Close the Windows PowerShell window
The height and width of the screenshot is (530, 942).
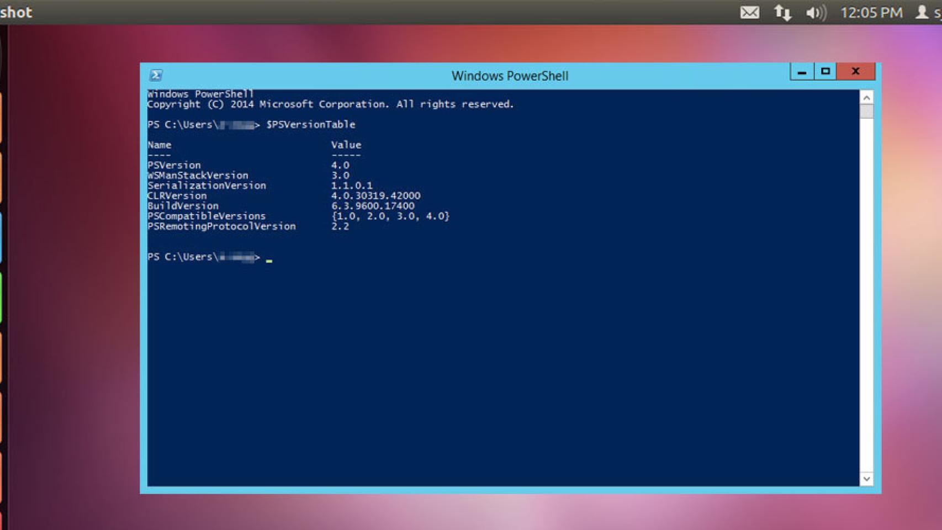click(855, 72)
